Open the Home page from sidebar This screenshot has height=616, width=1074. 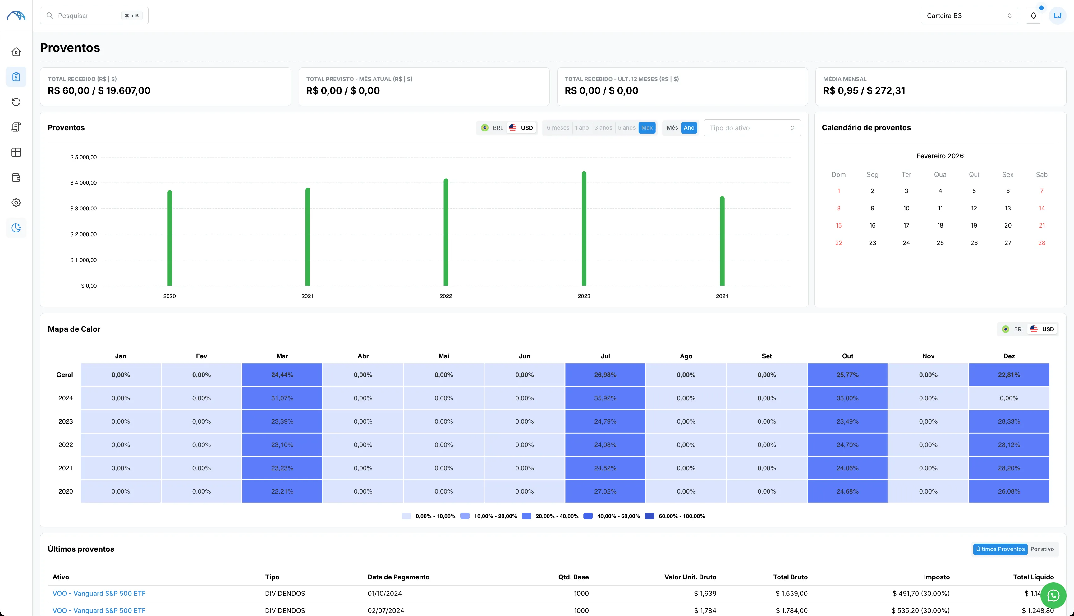tap(16, 52)
